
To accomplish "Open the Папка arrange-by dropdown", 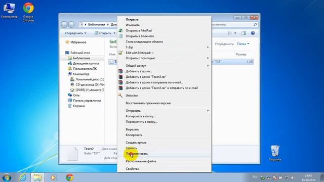I will click(243, 44).
